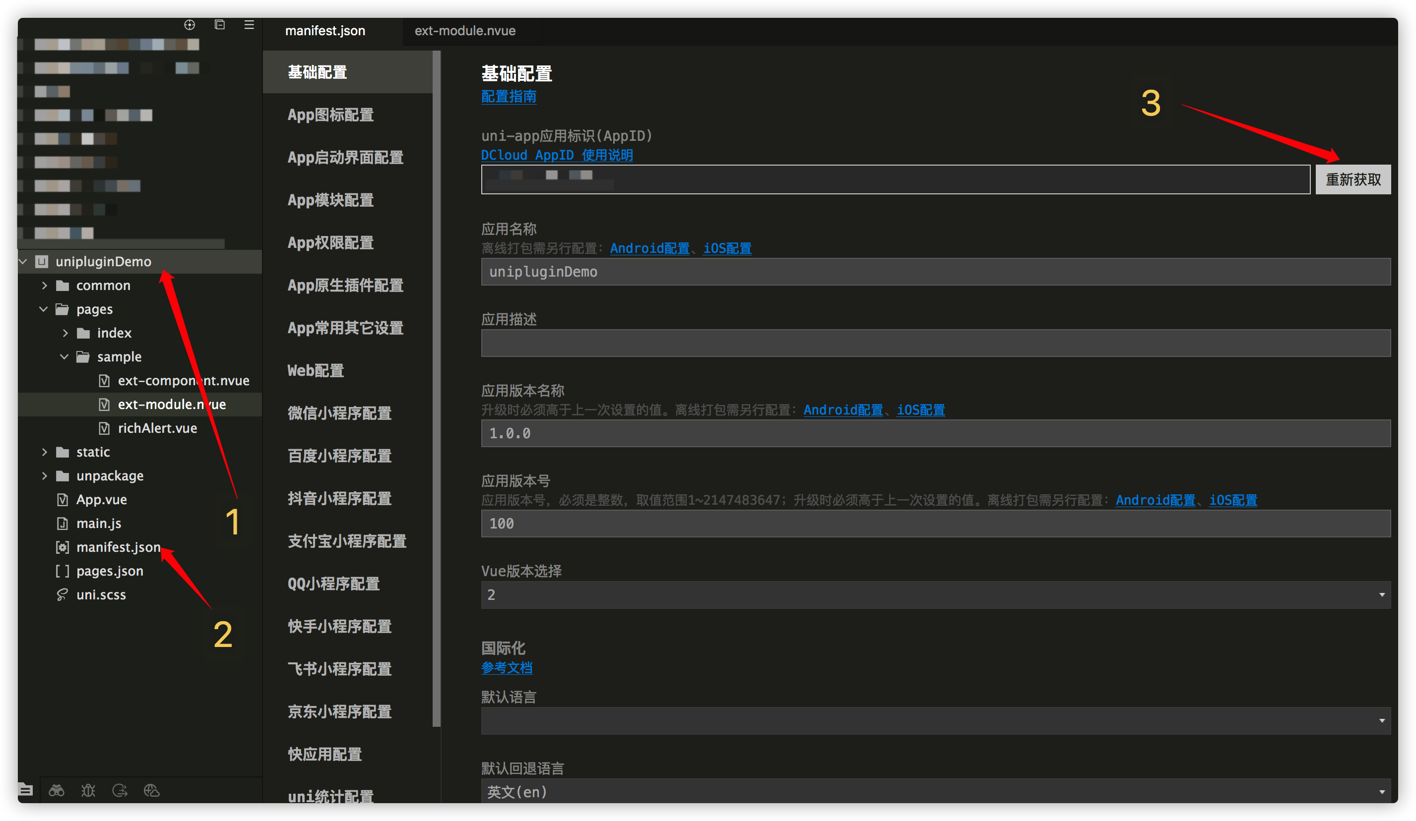Select the App图标配置 section
1416x821 pixels.
coord(348,115)
